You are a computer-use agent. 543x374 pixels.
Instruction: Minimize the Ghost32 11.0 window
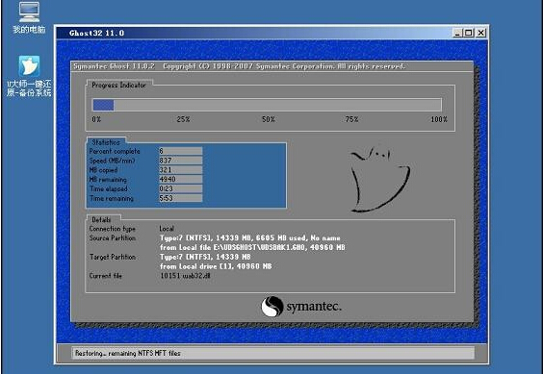coord(458,33)
